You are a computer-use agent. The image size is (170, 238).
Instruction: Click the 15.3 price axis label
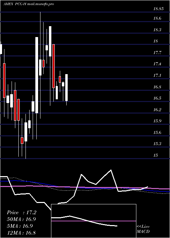[x=157, y=143]
